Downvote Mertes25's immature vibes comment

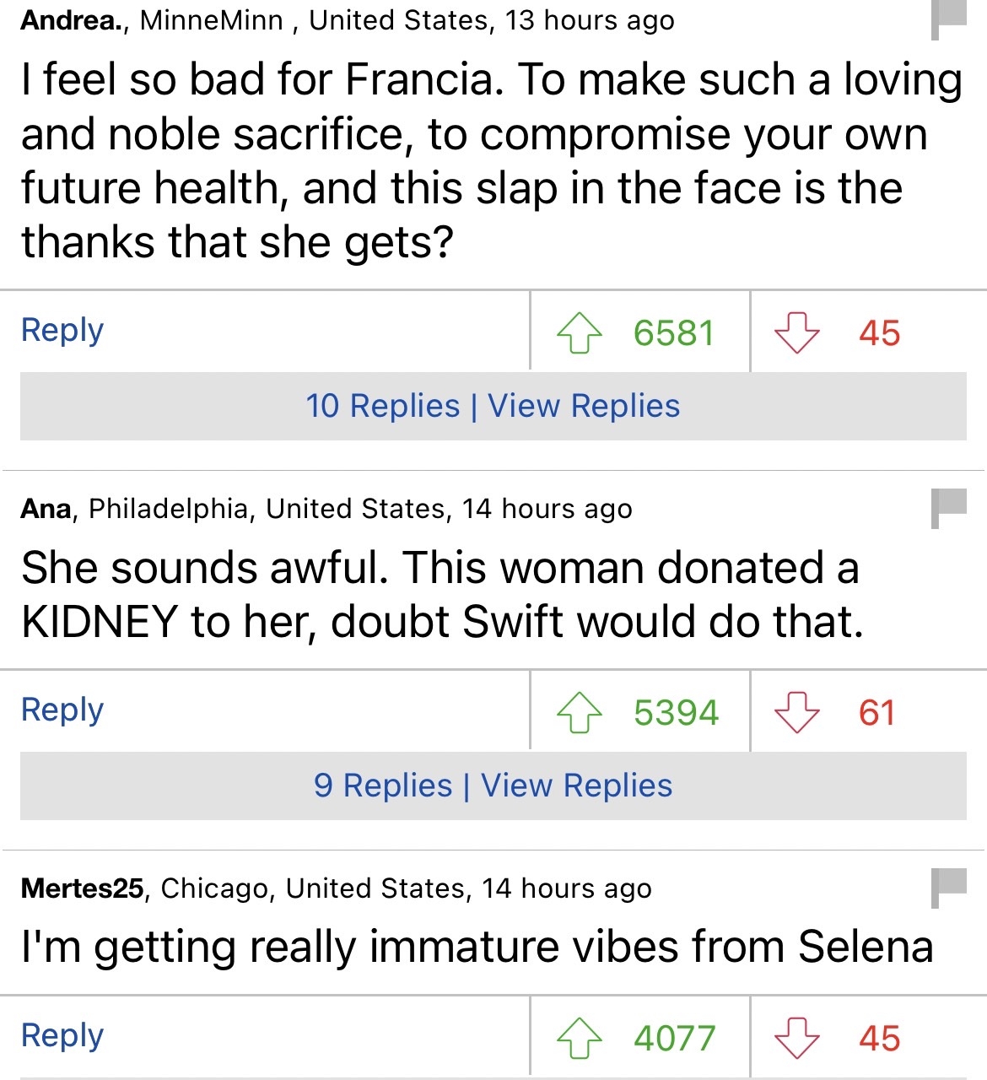796,1038
